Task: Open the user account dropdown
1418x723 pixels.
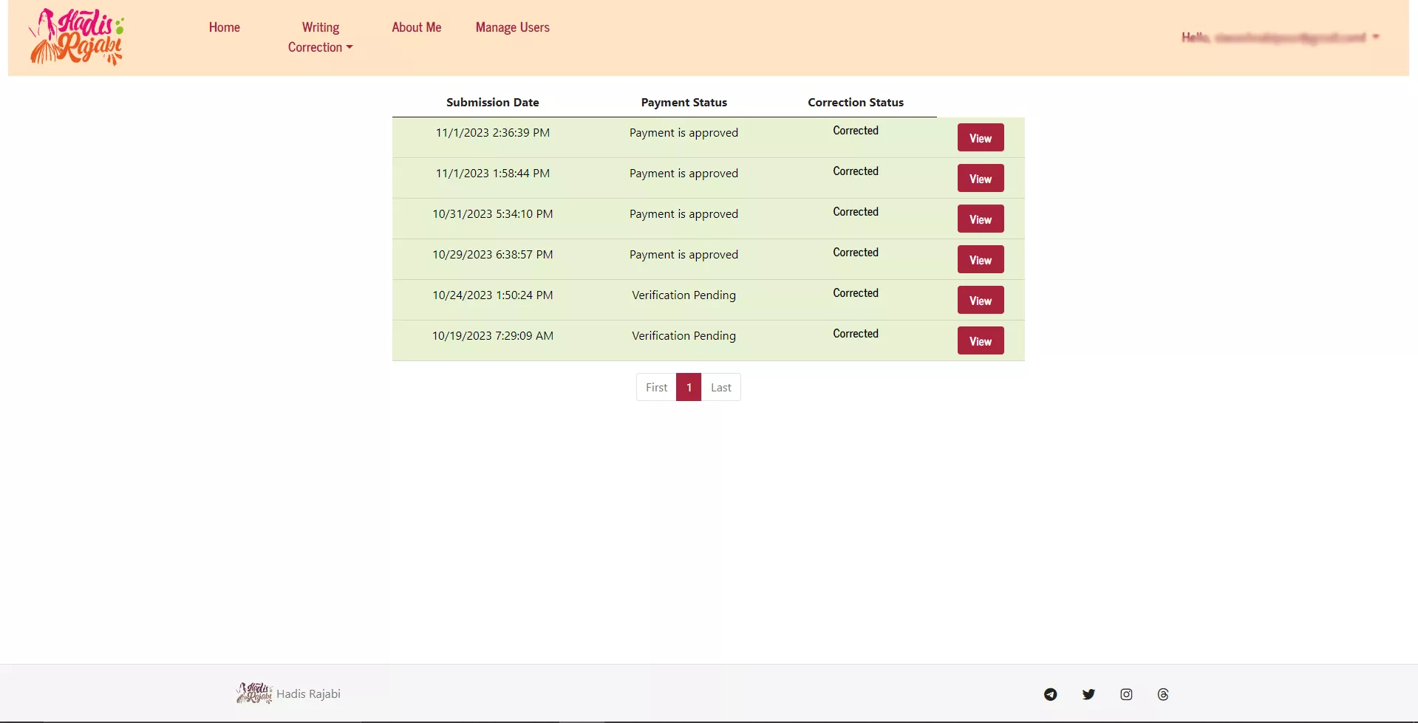Action: pos(1280,37)
